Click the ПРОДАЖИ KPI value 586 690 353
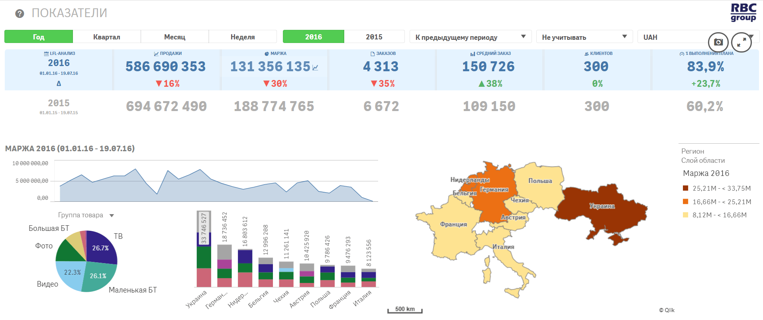 pyautogui.click(x=165, y=66)
